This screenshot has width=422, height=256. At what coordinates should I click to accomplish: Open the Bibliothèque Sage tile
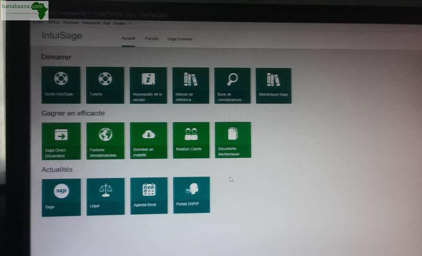click(273, 86)
